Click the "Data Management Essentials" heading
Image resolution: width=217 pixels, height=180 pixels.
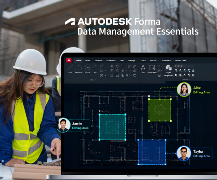[x=138, y=31]
